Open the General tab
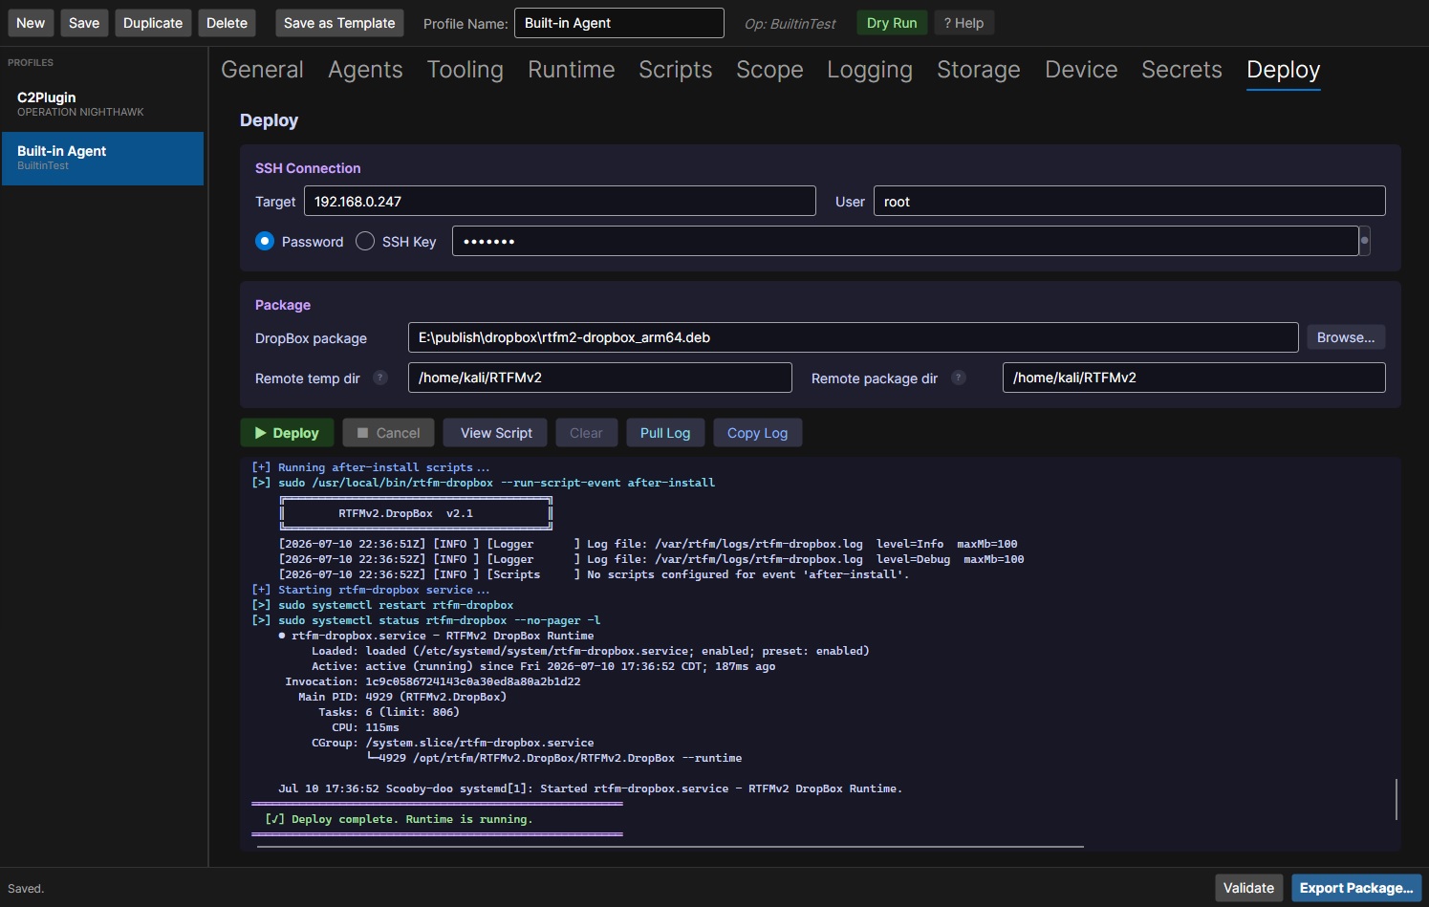 point(262,70)
